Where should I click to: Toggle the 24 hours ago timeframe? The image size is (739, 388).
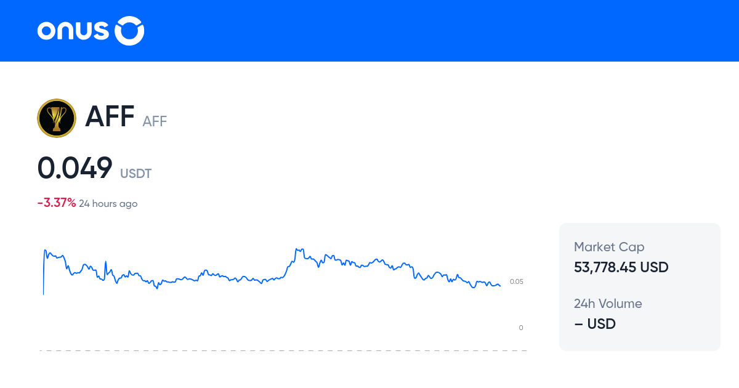pos(108,203)
